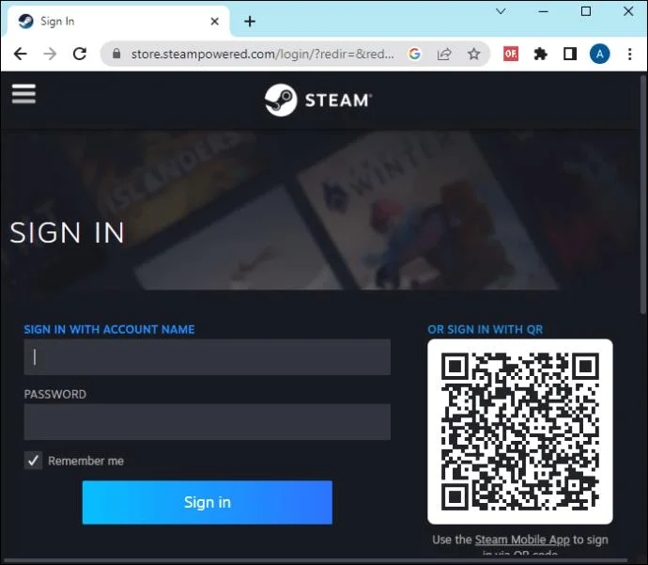
Task: Minimize the browser window
Action: click(x=544, y=11)
